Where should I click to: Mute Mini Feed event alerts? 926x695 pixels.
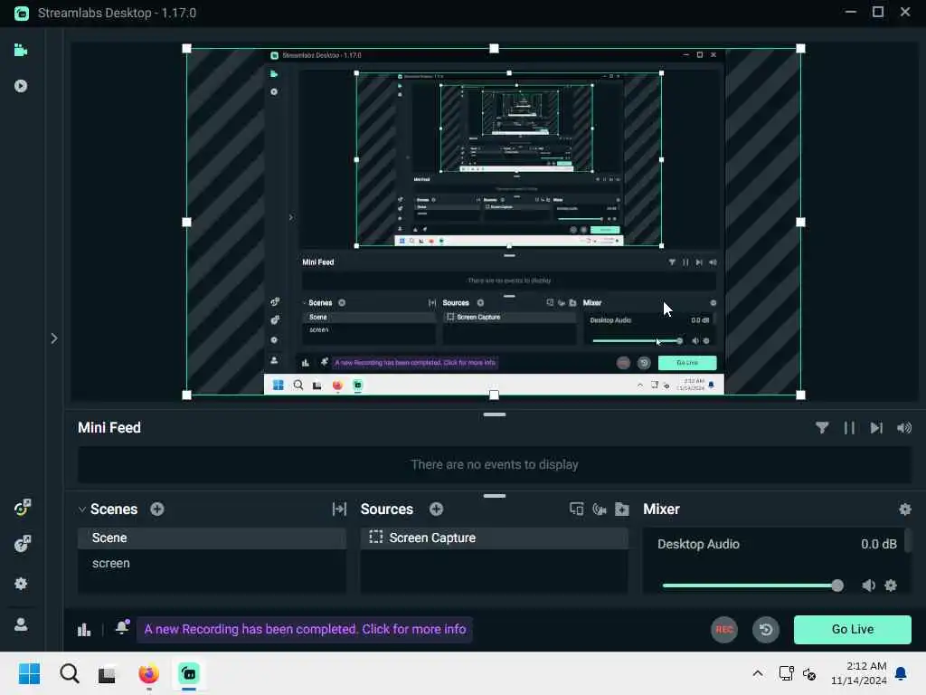coord(904,428)
